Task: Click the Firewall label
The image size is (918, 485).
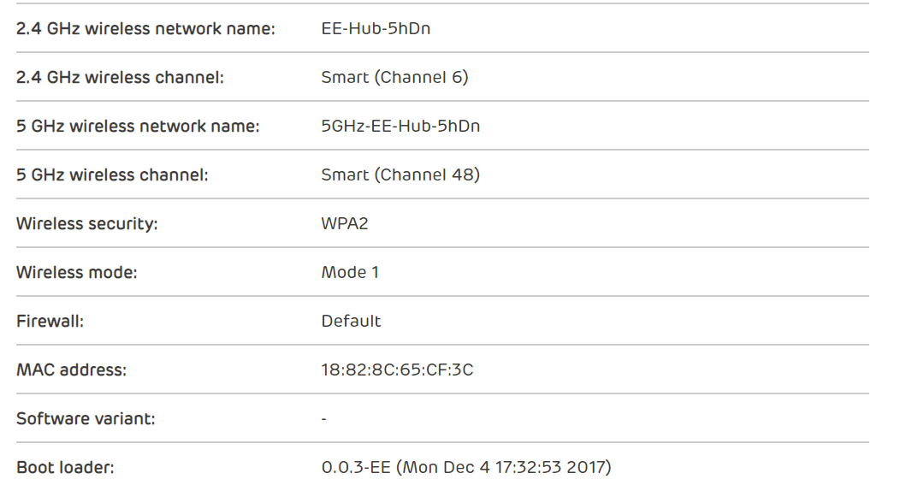Action: (50, 321)
